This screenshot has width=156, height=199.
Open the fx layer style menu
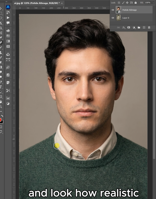tap(124, 27)
